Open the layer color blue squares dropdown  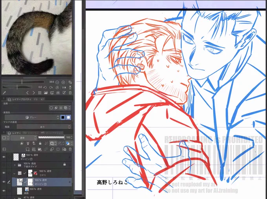[x=69, y=143]
